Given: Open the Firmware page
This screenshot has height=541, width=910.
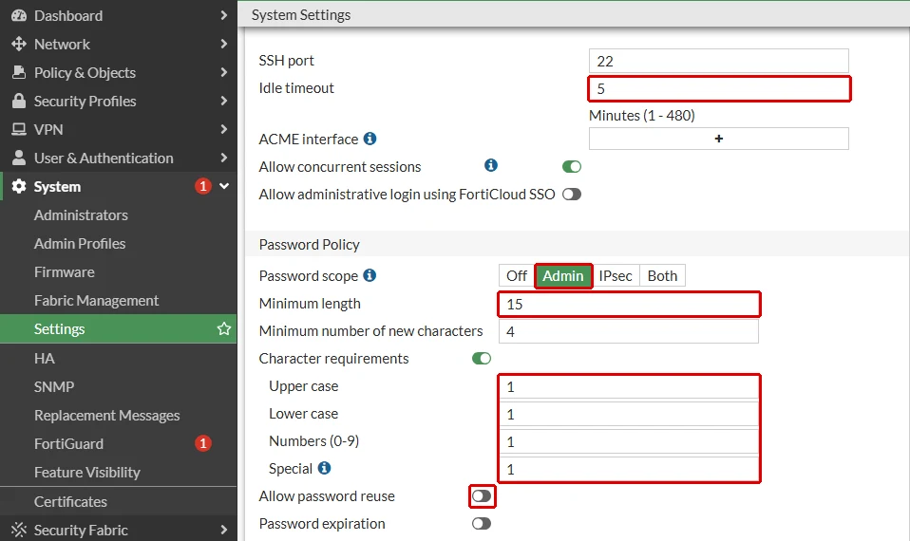Looking at the screenshot, I should (x=64, y=272).
